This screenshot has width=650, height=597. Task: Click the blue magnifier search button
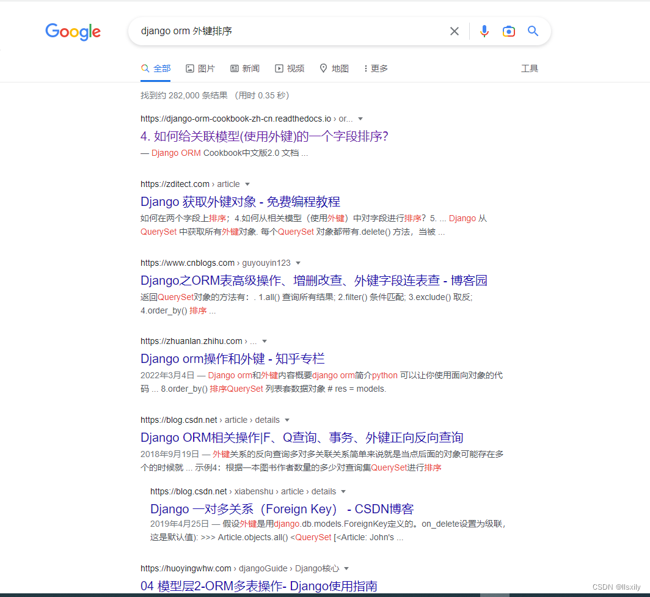pyautogui.click(x=533, y=31)
